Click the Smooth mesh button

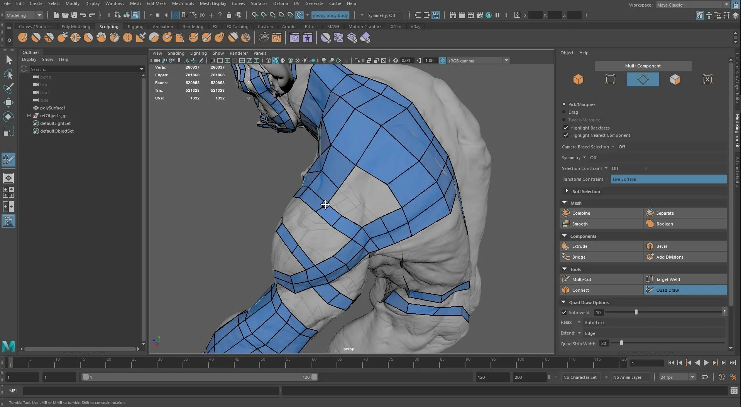tap(601, 224)
